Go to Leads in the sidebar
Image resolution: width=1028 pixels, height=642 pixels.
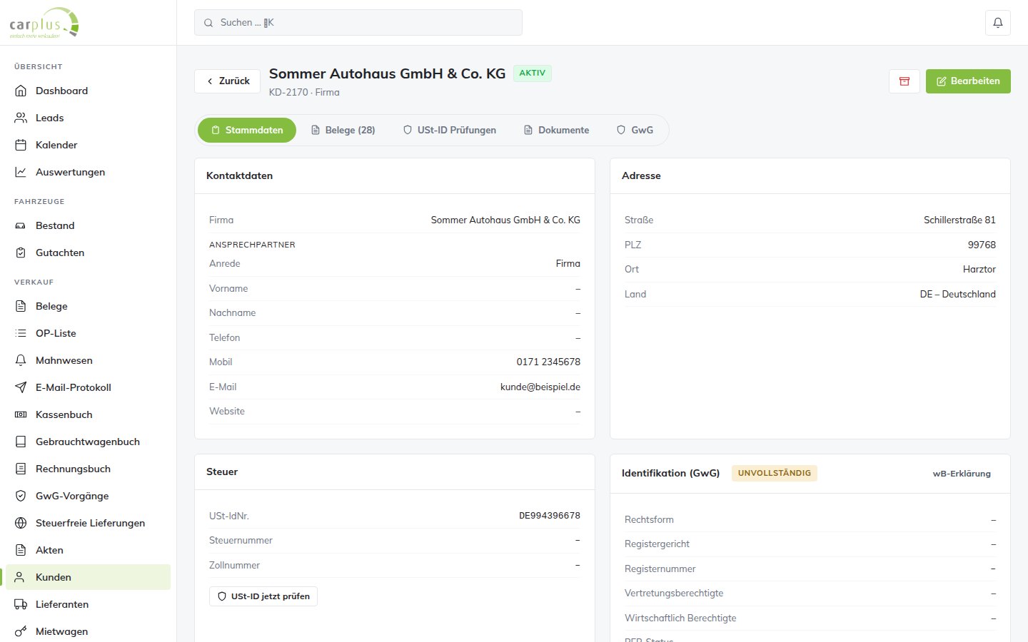pyautogui.click(x=88, y=118)
